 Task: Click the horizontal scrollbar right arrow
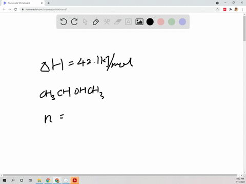coord(241,175)
